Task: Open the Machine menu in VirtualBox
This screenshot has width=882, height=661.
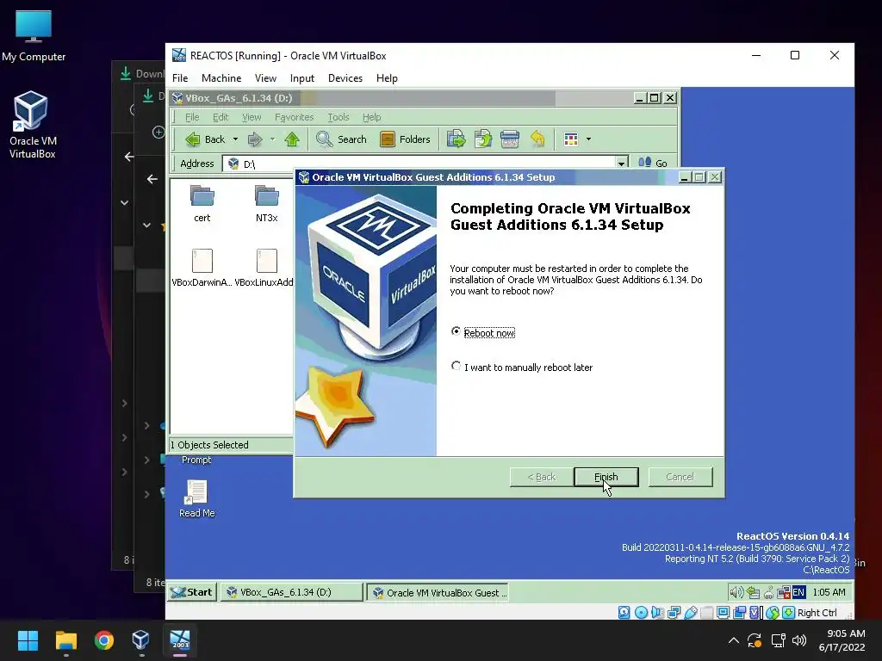Action: tap(221, 78)
